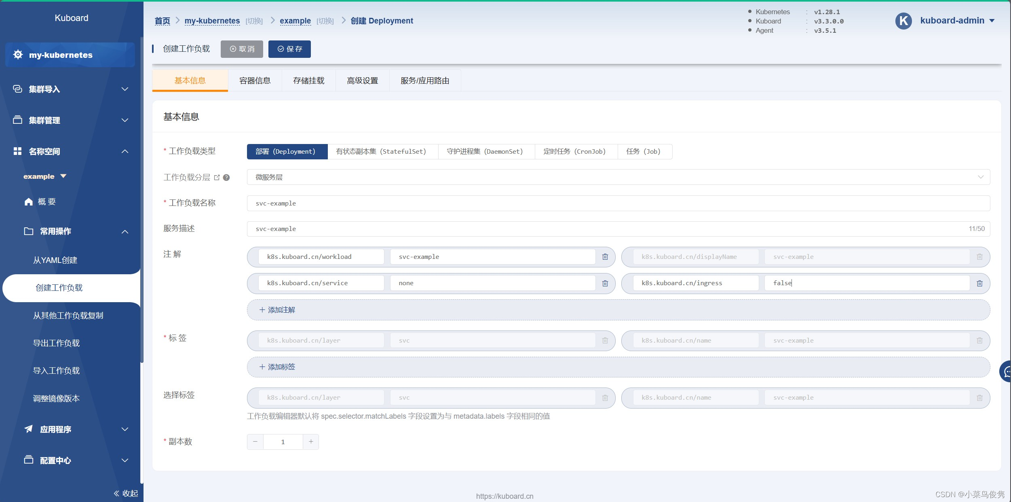
Task: Open the my-kubernetes breadcrumb link
Action: point(212,21)
